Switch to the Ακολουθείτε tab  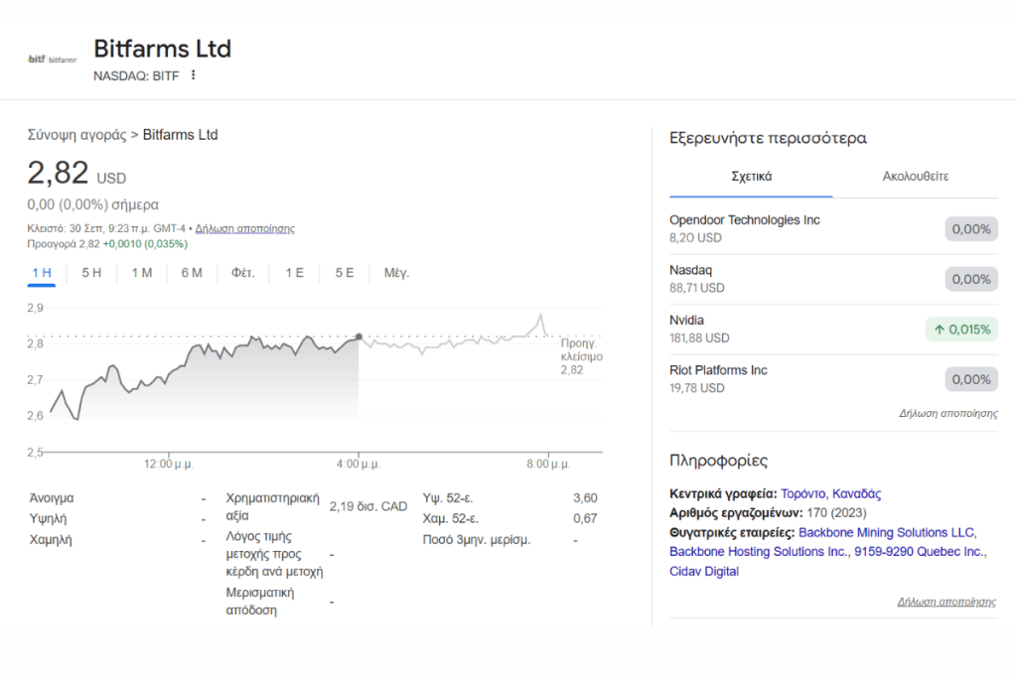point(915,177)
